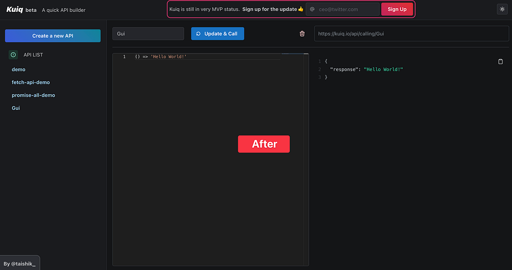This screenshot has width=512, height=270.
Task: Open the fetch-api-demo API
Action: pyautogui.click(x=31, y=82)
